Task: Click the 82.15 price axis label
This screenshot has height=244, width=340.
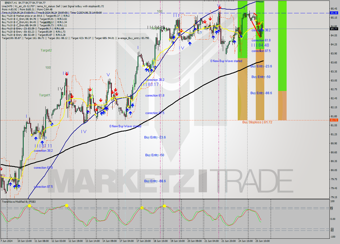Action: pos(334,107)
